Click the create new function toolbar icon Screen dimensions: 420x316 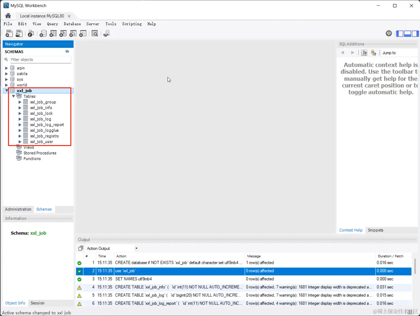click(x=83, y=33)
